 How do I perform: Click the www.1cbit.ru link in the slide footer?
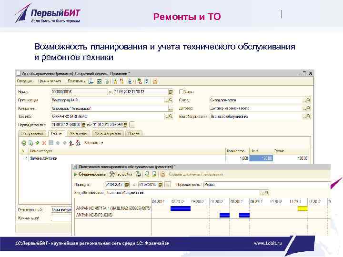point(268,243)
